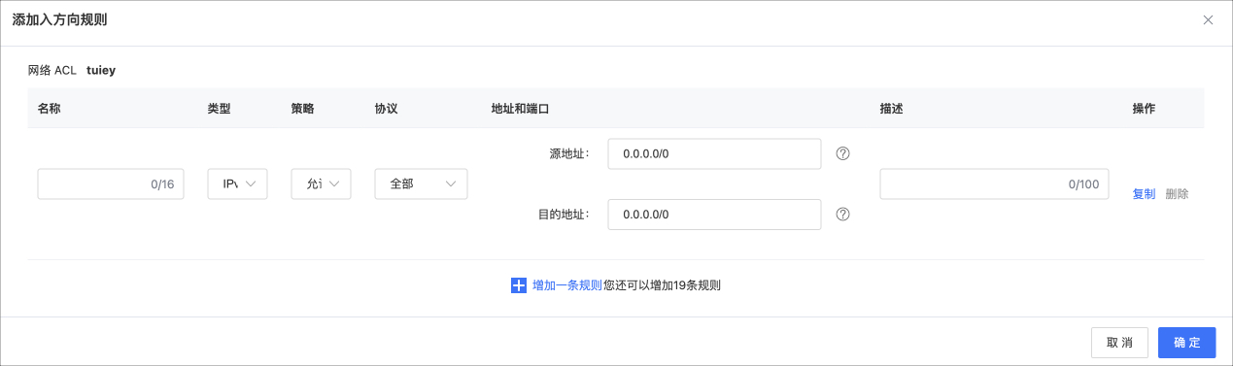
Task: Click the 您还可以增加19条规则 text
Action: tap(662, 285)
